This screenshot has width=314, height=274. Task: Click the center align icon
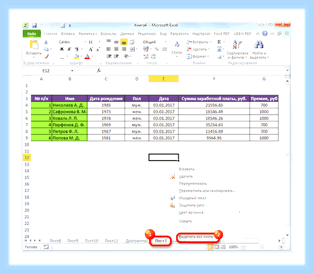click(x=116, y=49)
